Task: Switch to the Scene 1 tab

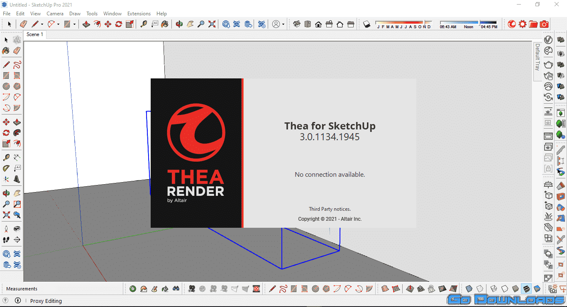Action: click(34, 34)
